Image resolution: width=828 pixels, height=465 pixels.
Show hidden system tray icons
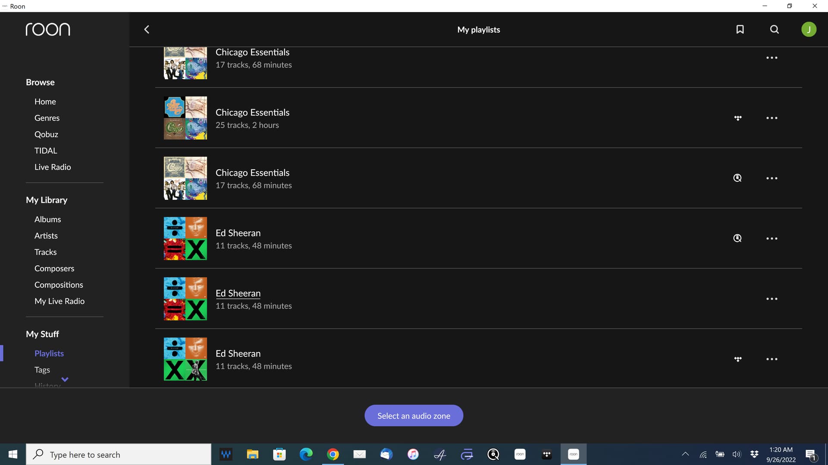pyautogui.click(x=685, y=454)
